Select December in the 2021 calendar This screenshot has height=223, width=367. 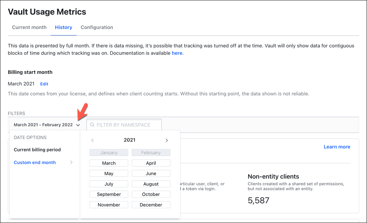pos(151,204)
